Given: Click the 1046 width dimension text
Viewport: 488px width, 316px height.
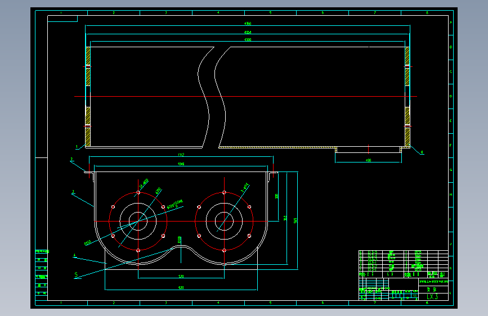Looking at the screenshot, I should (181, 164).
